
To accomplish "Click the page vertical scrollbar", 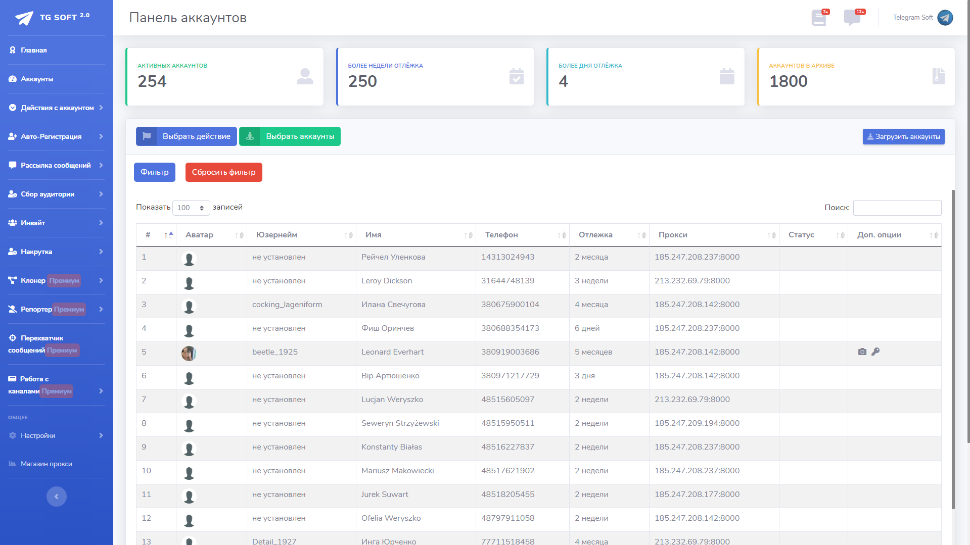I will click(953, 349).
